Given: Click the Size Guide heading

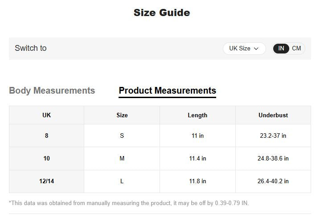Looking at the screenshot, I should tap(162, 12).
